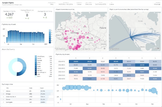The height and width of the screenshot is (107, 162).
Task: Click the LAX airport code cell
Action: point(31,102)
